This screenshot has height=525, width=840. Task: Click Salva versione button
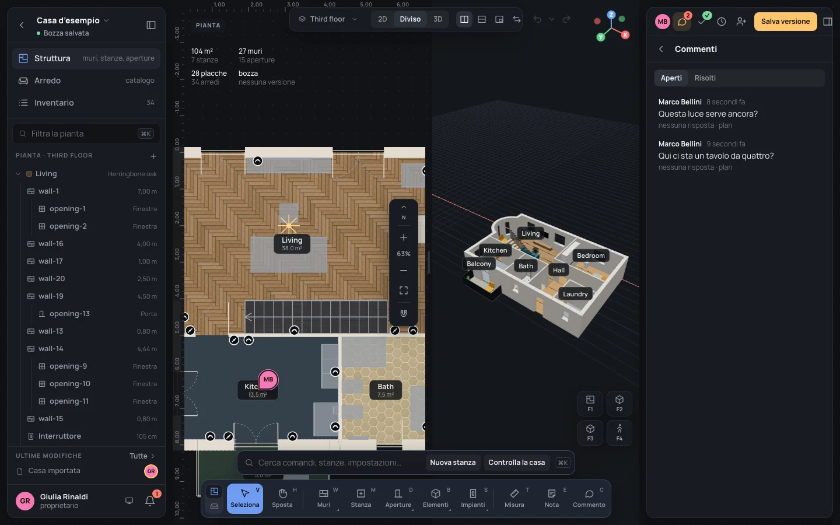pos(785,22)
